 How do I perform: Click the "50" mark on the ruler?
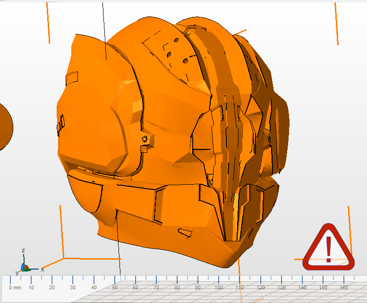tap(115, 287)
